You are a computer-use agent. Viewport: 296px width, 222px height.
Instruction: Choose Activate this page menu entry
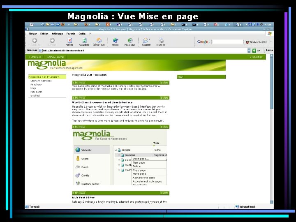point(143,178)
